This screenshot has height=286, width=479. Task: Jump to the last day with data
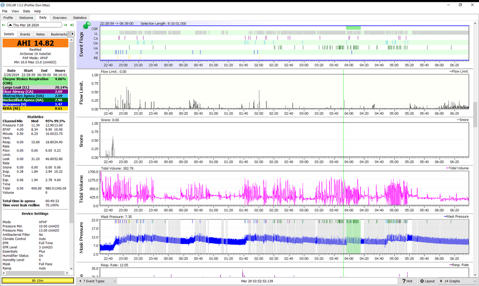click(72, 25)
